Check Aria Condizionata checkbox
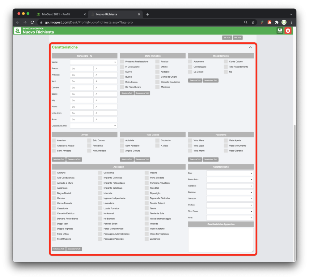The height and width of the screenshot is (279, 309). [x=54, y=178]
